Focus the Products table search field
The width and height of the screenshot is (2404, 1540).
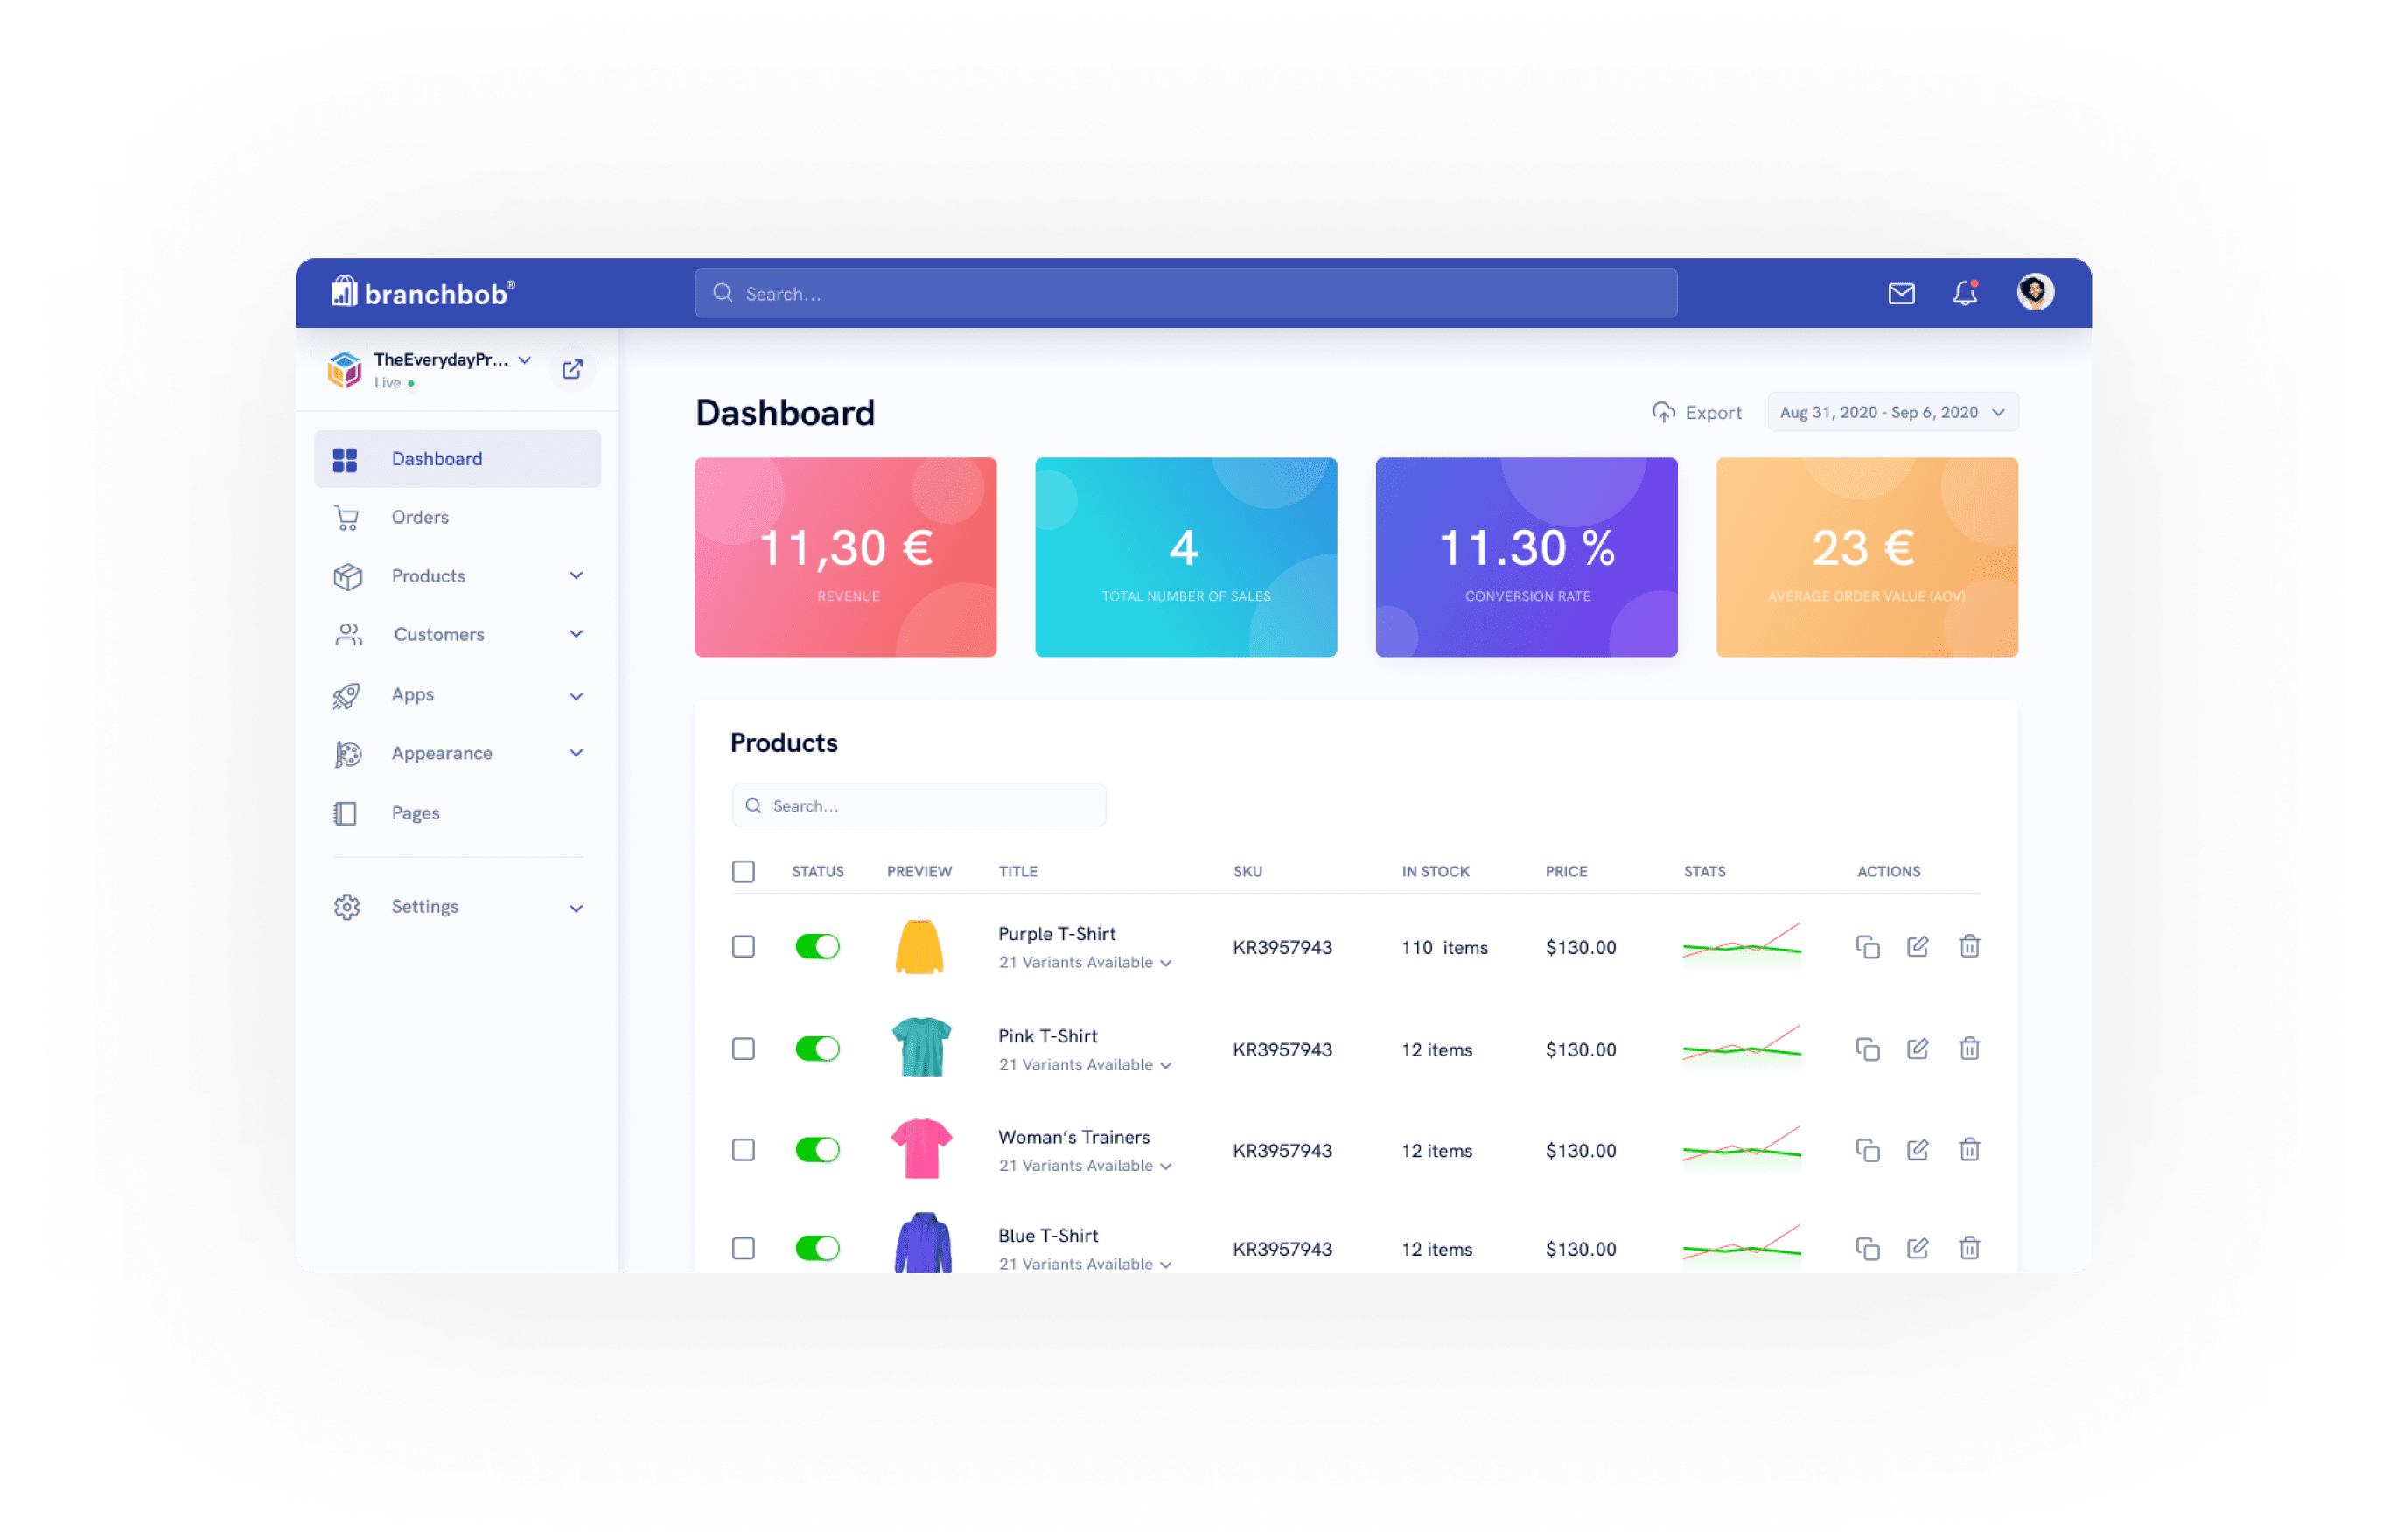click(x=919, y=805)
